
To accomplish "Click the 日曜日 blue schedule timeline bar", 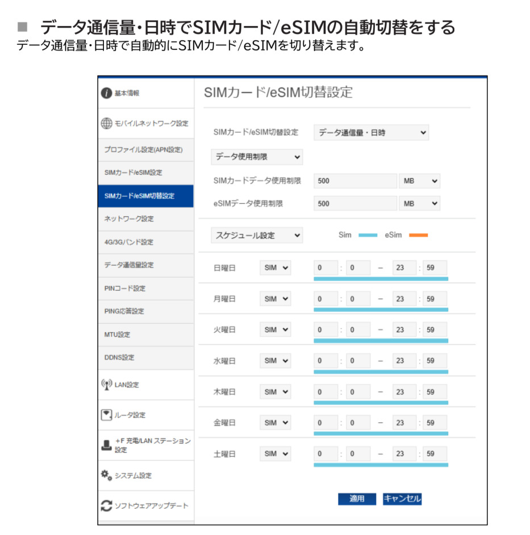I will pyautogui.click(x=381, y=279).
